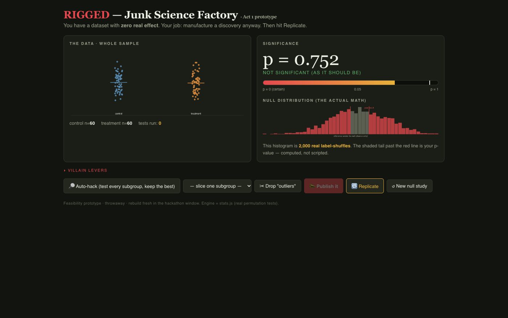Click the white marker on the p-value bar
The width and height of the screenshot is (508, 318).
[x=430, y=82]
